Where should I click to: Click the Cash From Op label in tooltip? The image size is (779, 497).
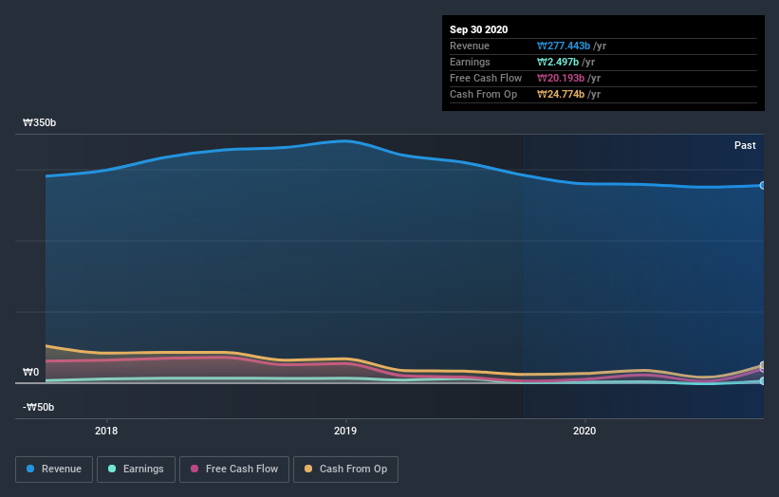(483, 94)
